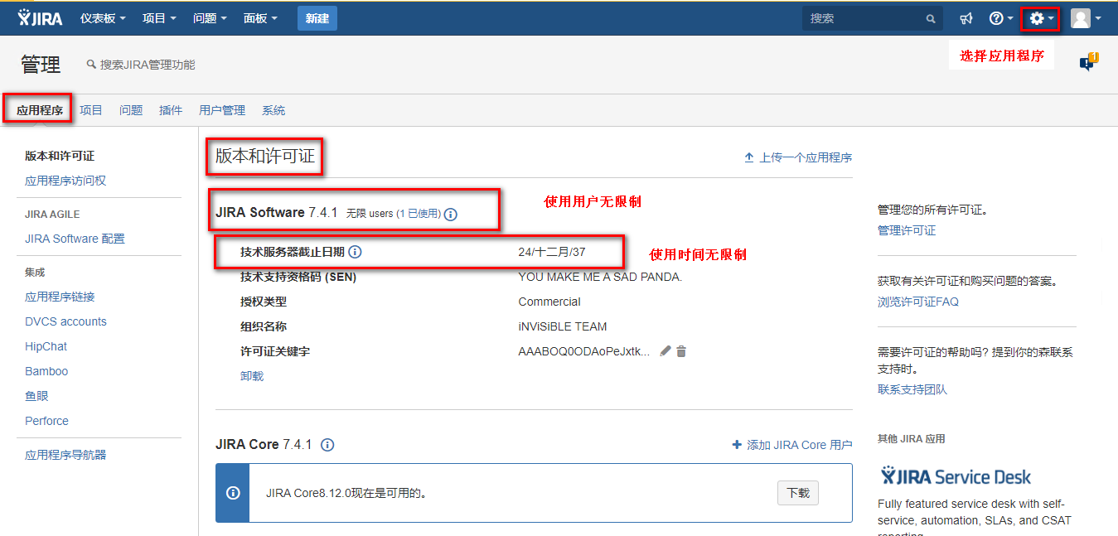Image resolution: width=1118 pixels, height=536 pixels.
Task: Open 应用程序链接 in sidebar
Action: tap(60, 297)
